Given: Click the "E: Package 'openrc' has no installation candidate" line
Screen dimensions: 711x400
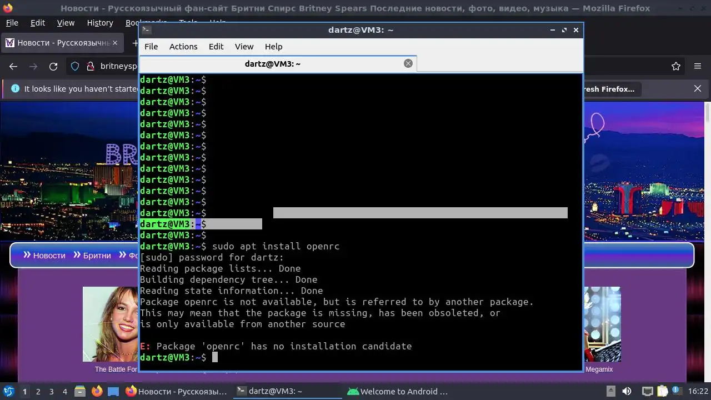Looking at the screenshot, I should click(x=276, y=346).
